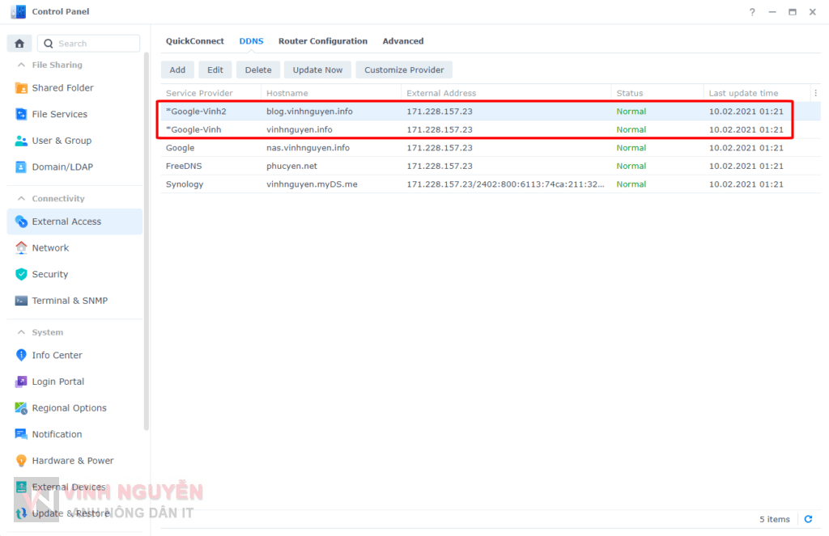Screen dimensions: 829x536
Task: Click the Home icon button in sidebar
Action: [19, 44]
